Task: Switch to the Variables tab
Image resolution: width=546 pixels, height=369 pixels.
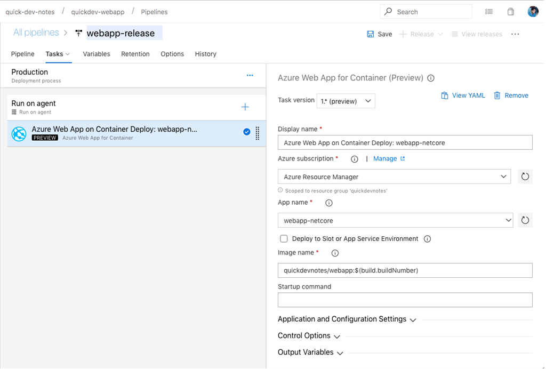Action: click(97, 54)
